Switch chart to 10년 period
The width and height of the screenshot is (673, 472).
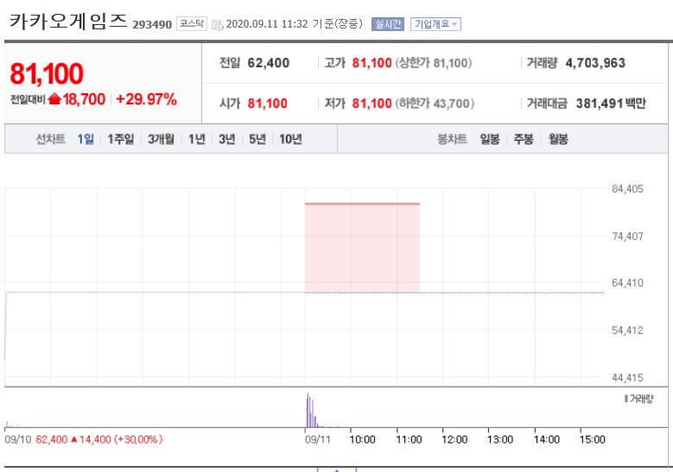[x=290, y=139]
